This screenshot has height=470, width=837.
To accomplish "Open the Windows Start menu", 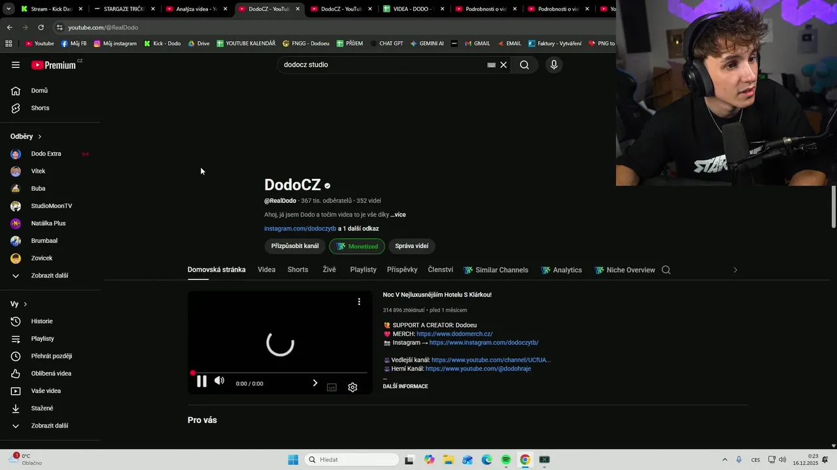I will click(x=293, y=460).
